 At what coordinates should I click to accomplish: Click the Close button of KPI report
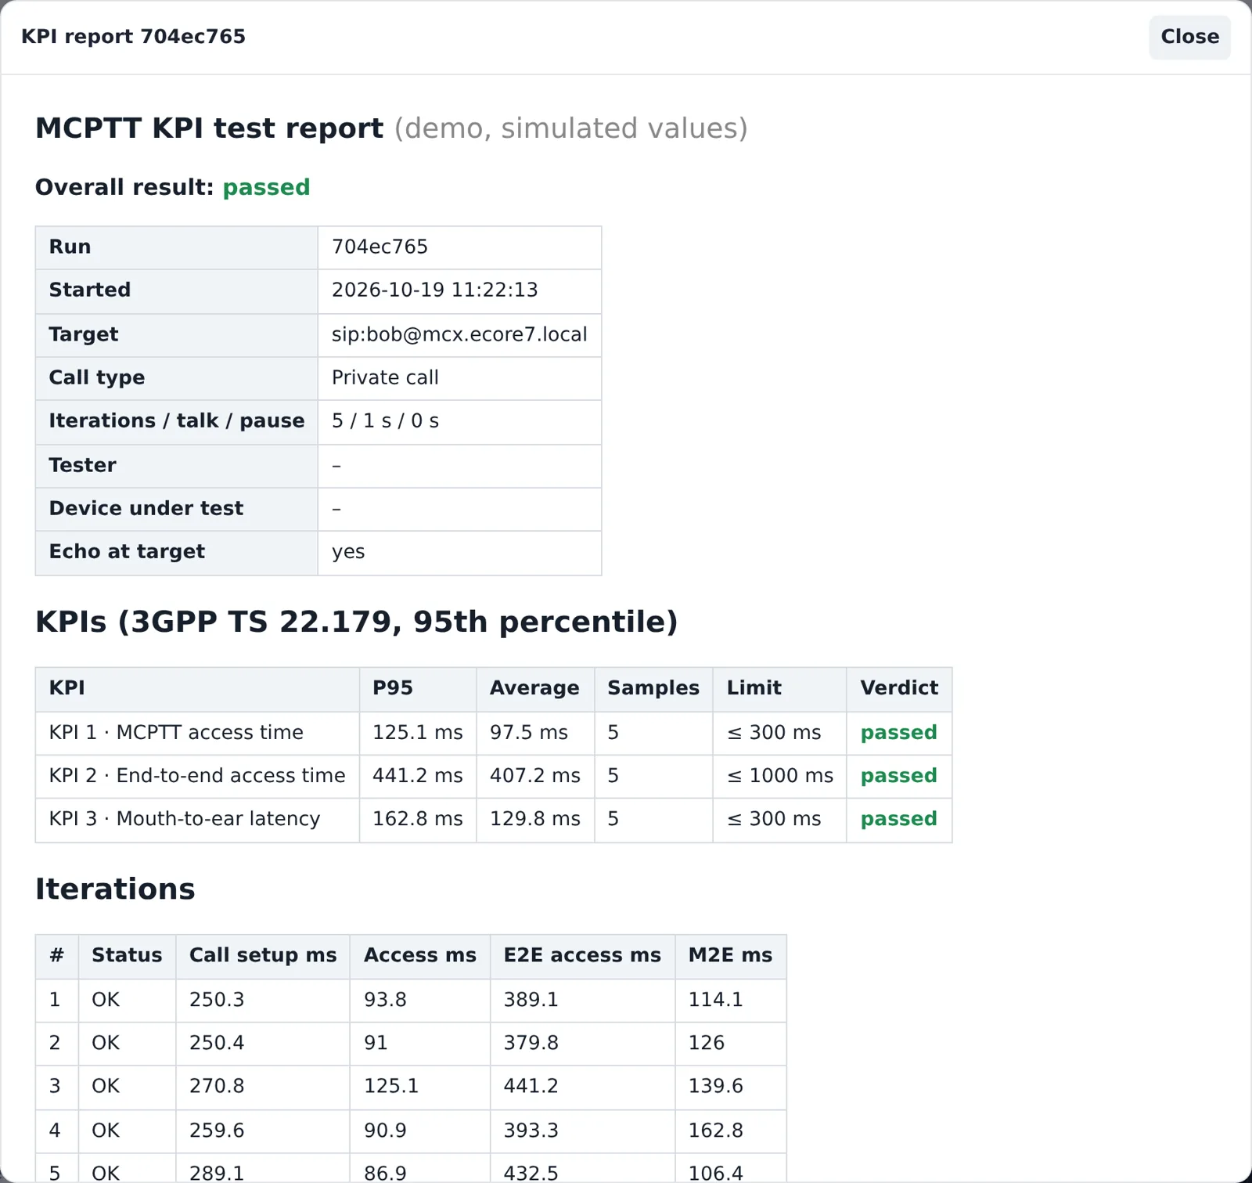pos(1189,37)
